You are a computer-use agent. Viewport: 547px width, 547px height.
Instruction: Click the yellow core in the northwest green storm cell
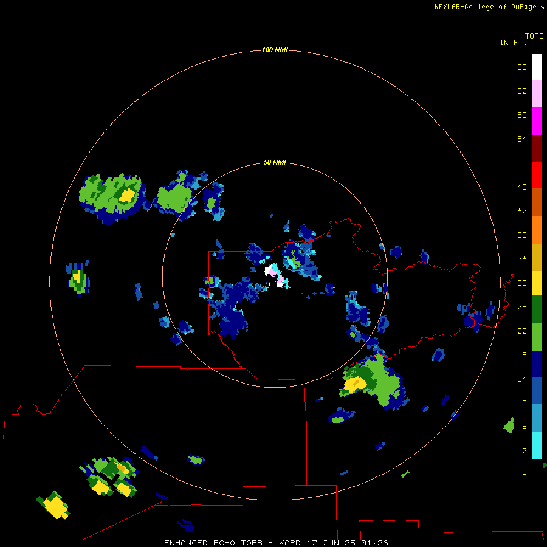(127, 195)
